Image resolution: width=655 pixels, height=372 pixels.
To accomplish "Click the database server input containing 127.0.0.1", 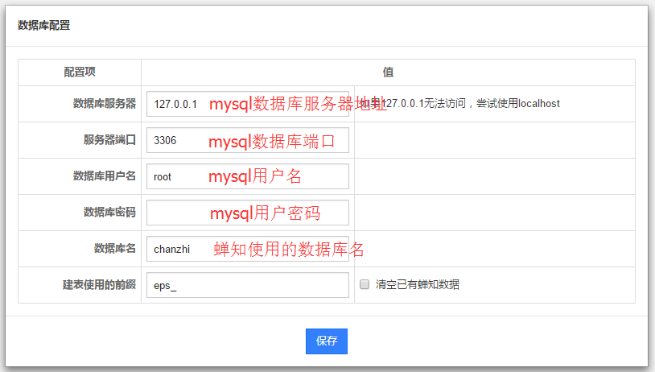I will coord(179,104).
